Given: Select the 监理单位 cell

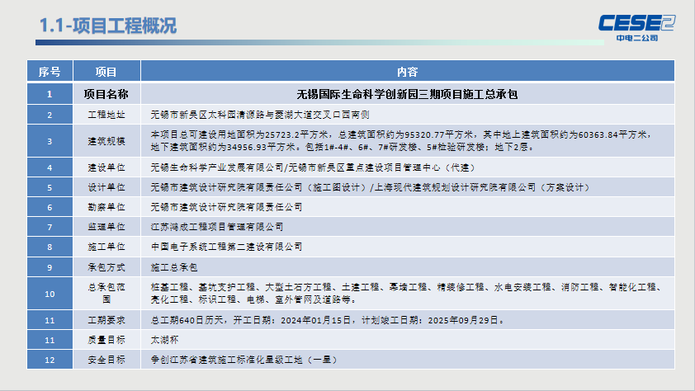Looking at the screenshot, I should (106, 227).
